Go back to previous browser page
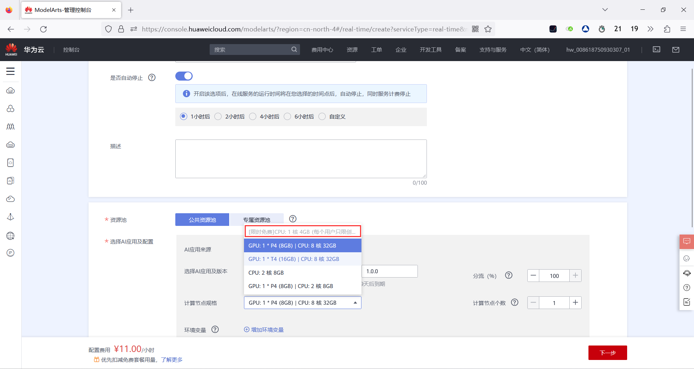 (x=11, y=29)
